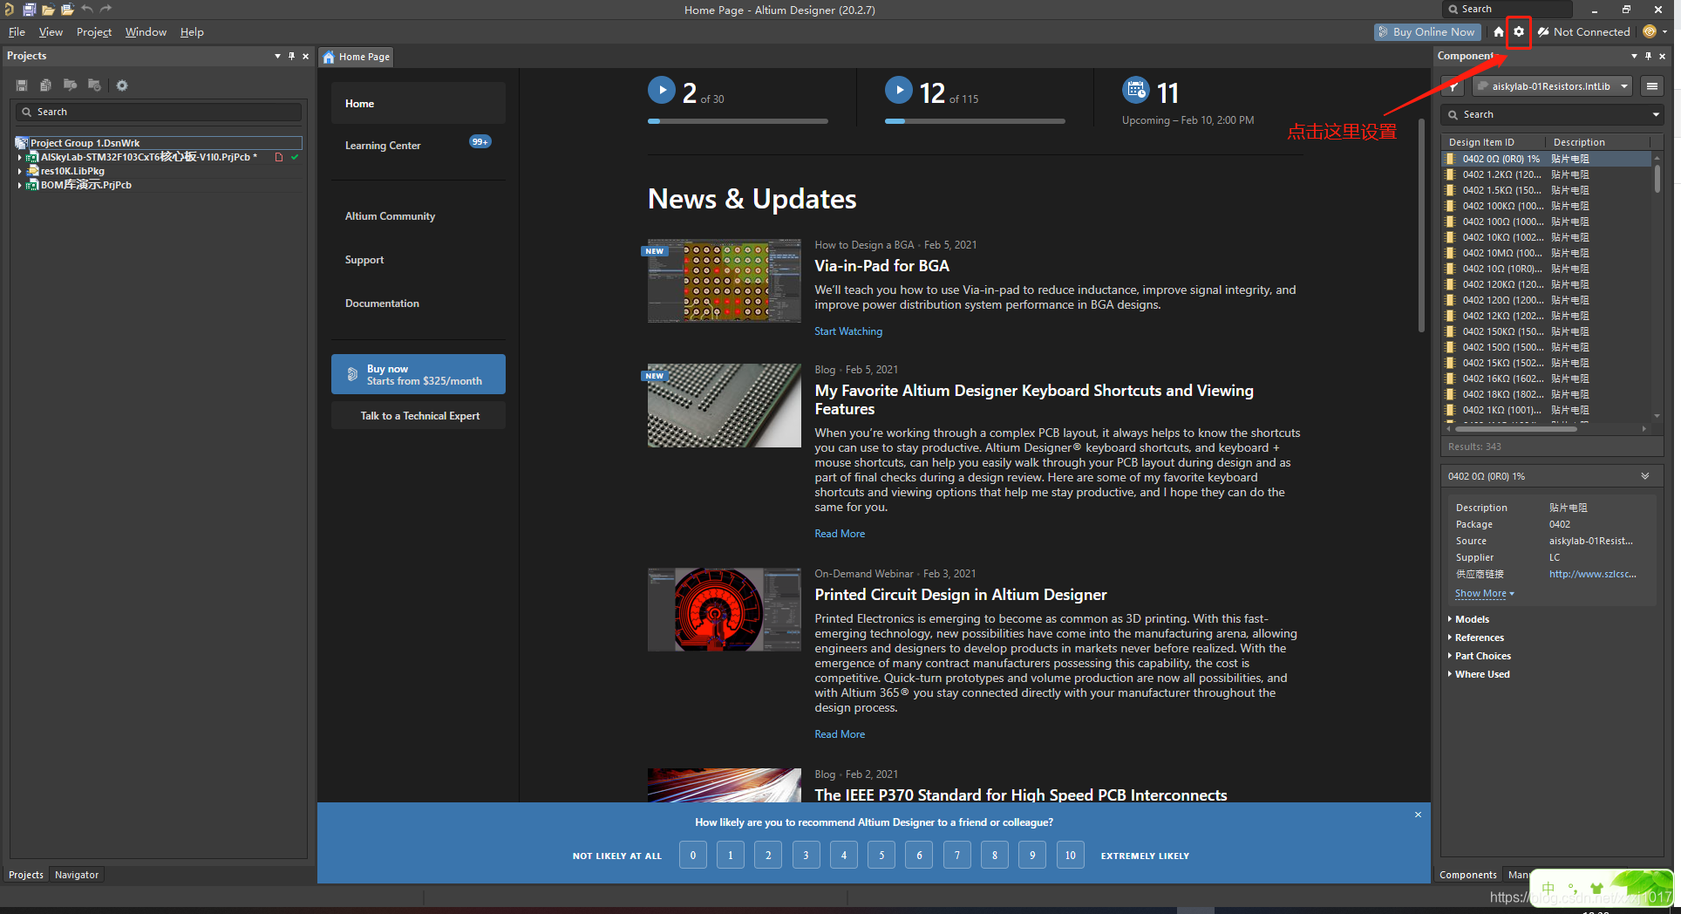1681x914 pixels.
Task: Rate 5 on recommendation survey
Action: [881, 856]
